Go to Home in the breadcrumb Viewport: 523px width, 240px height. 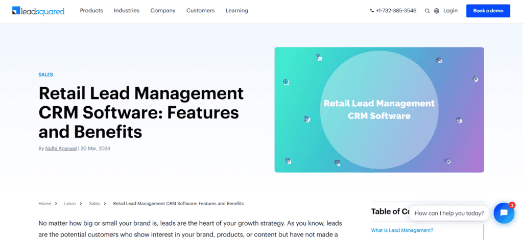click(x=44, y=204)
